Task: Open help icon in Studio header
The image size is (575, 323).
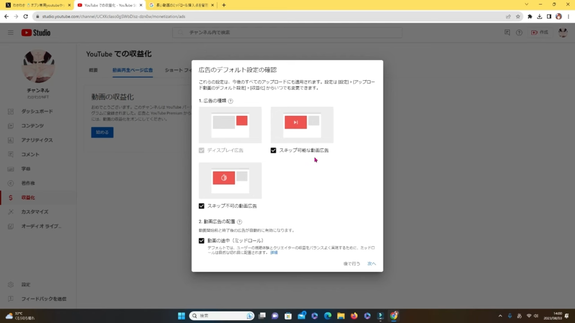Action: pos(519,33)
